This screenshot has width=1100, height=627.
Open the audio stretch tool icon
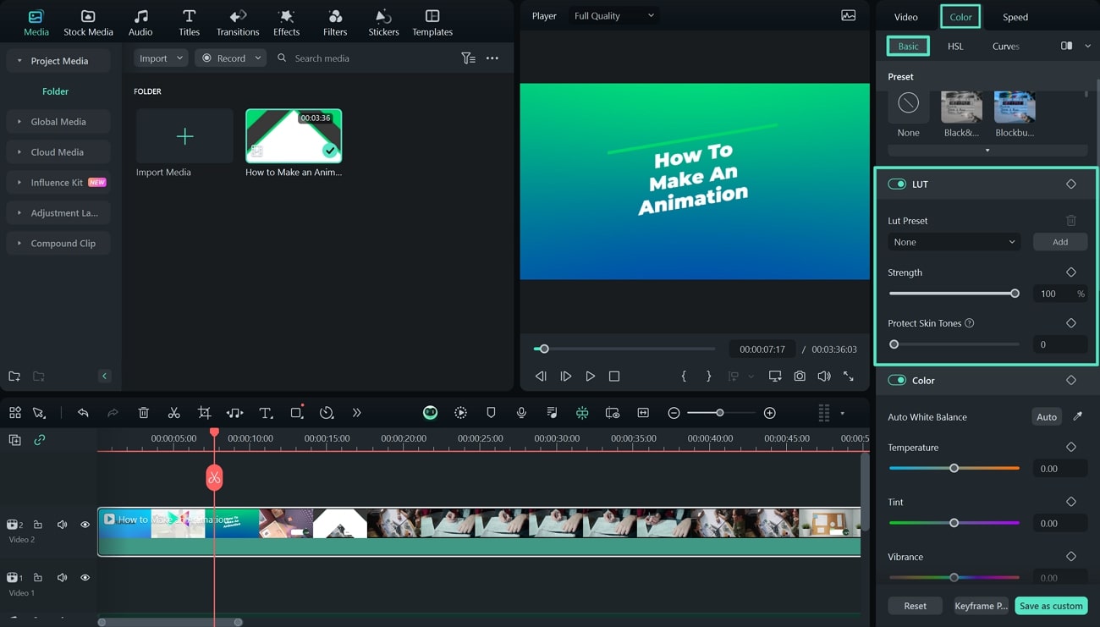tap(234, 413)
